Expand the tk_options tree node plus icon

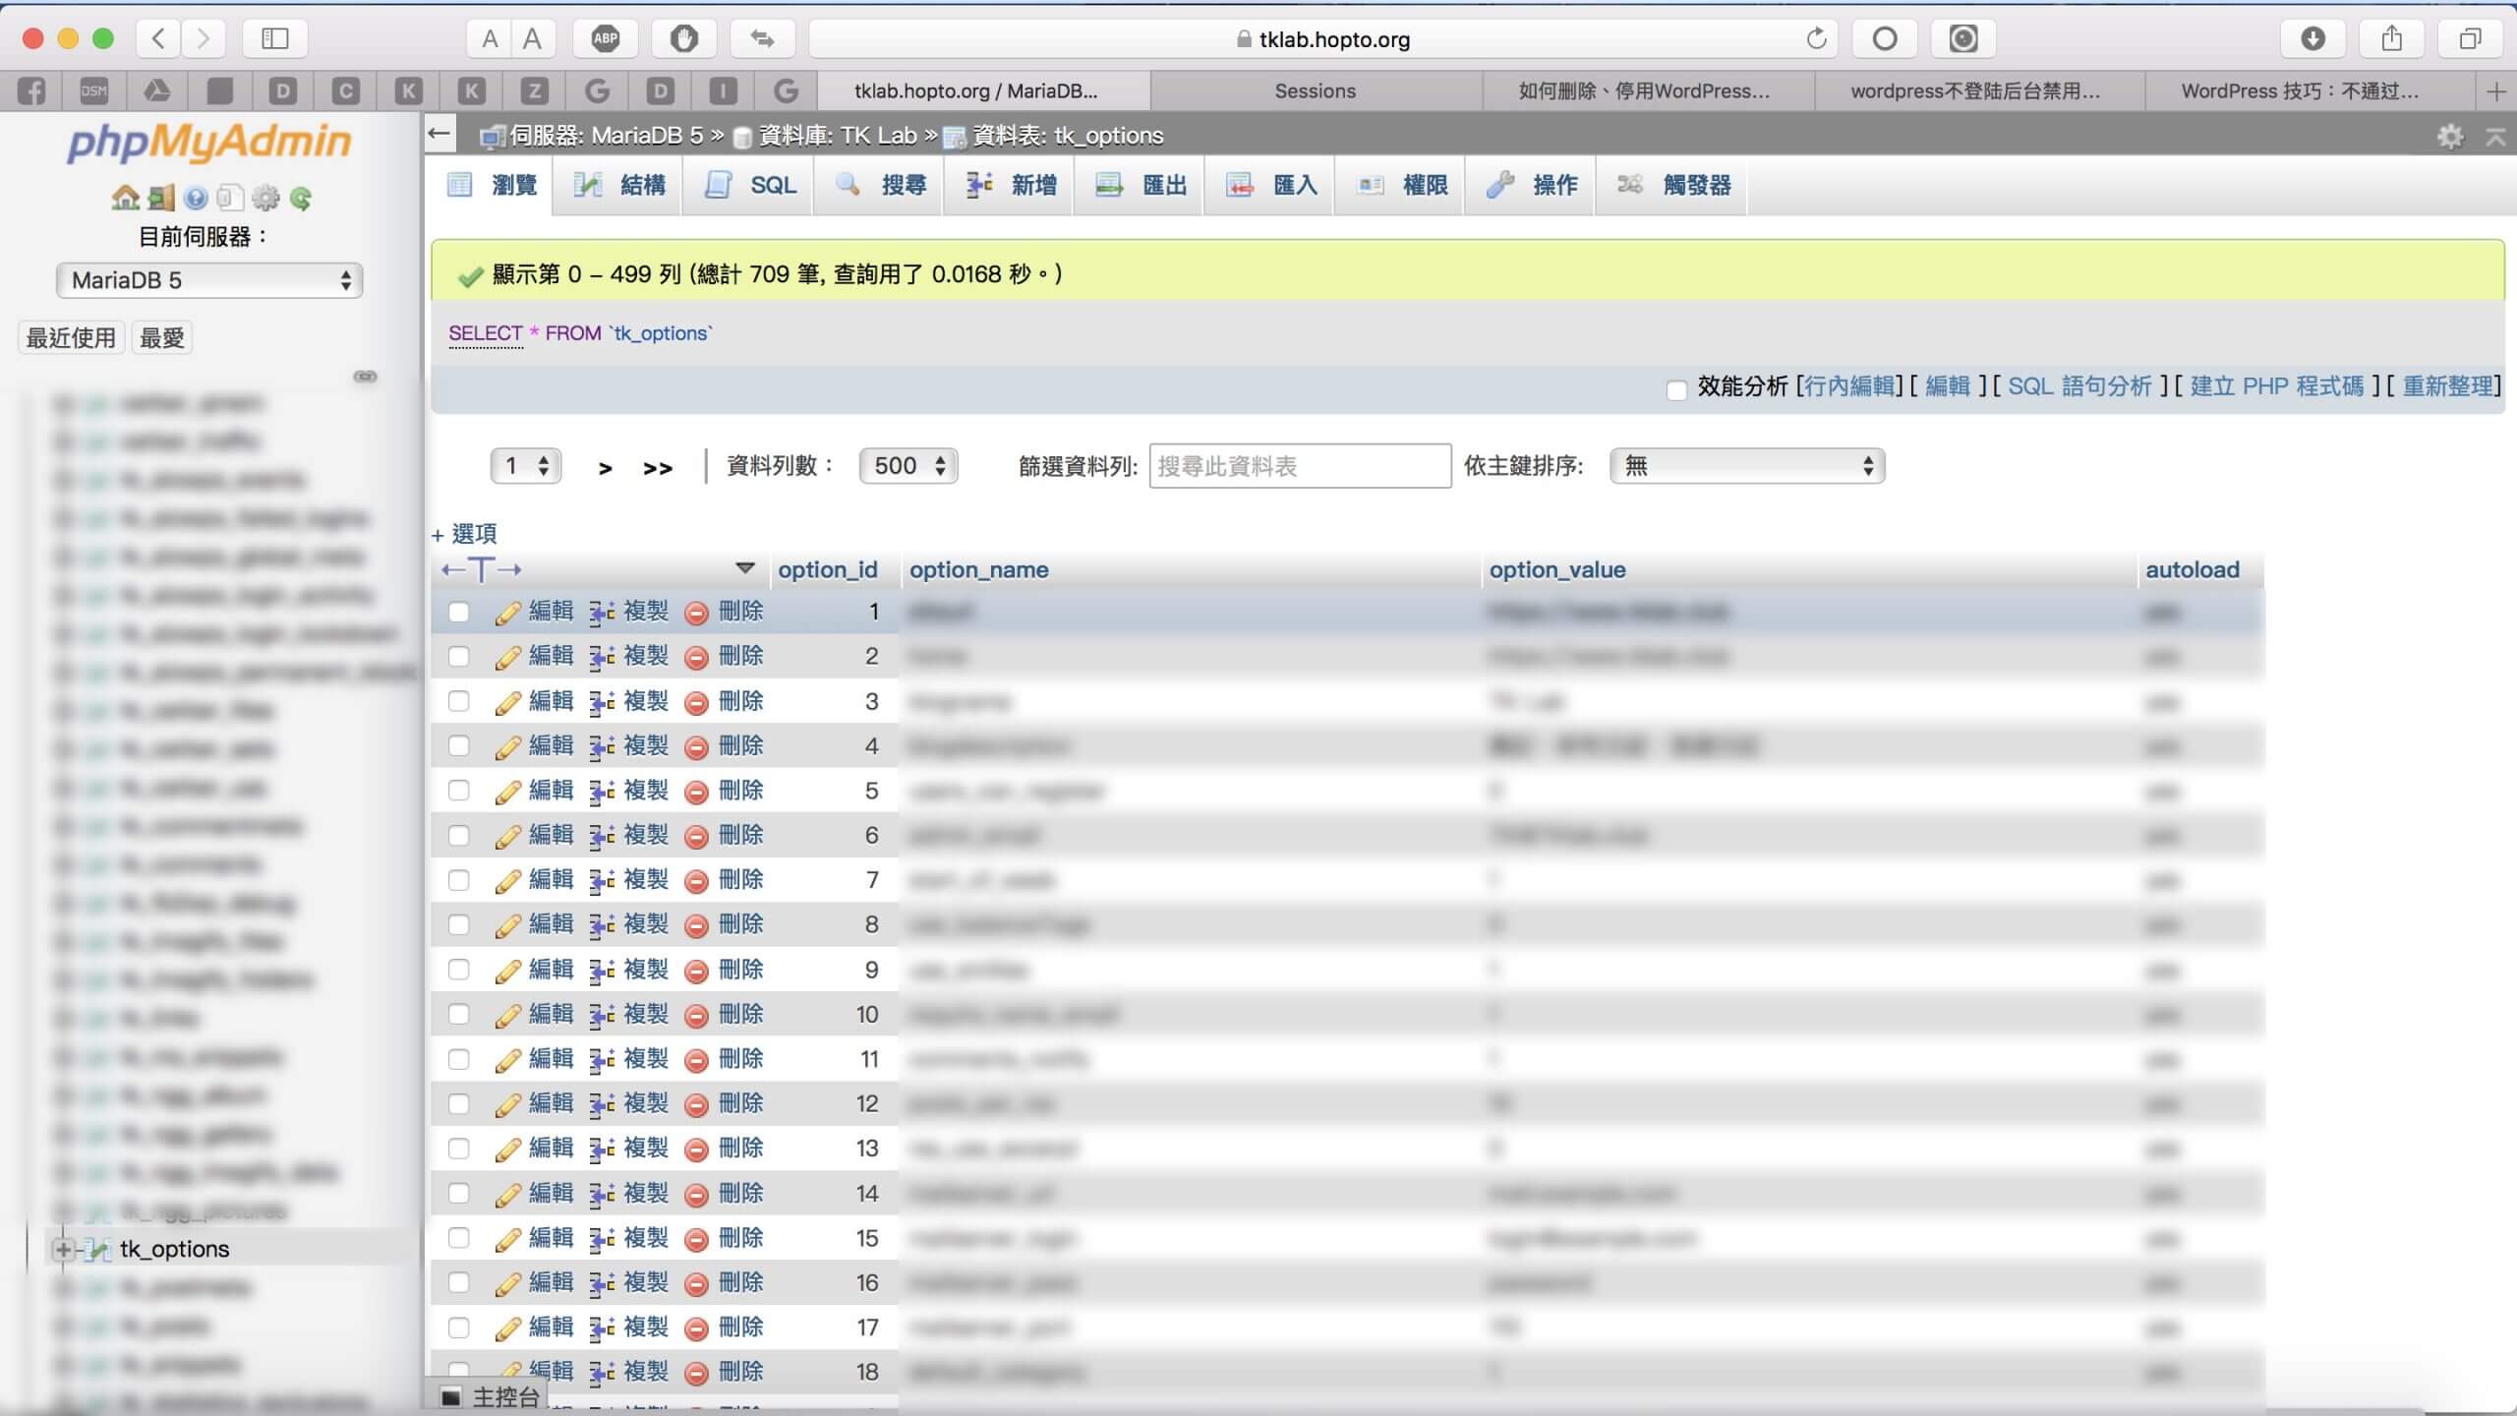click(63, 1249)
